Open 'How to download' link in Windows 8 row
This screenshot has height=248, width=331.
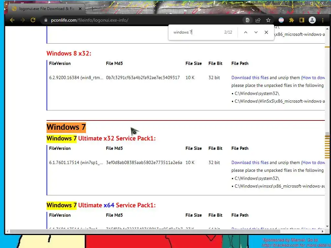pos(314,77)
